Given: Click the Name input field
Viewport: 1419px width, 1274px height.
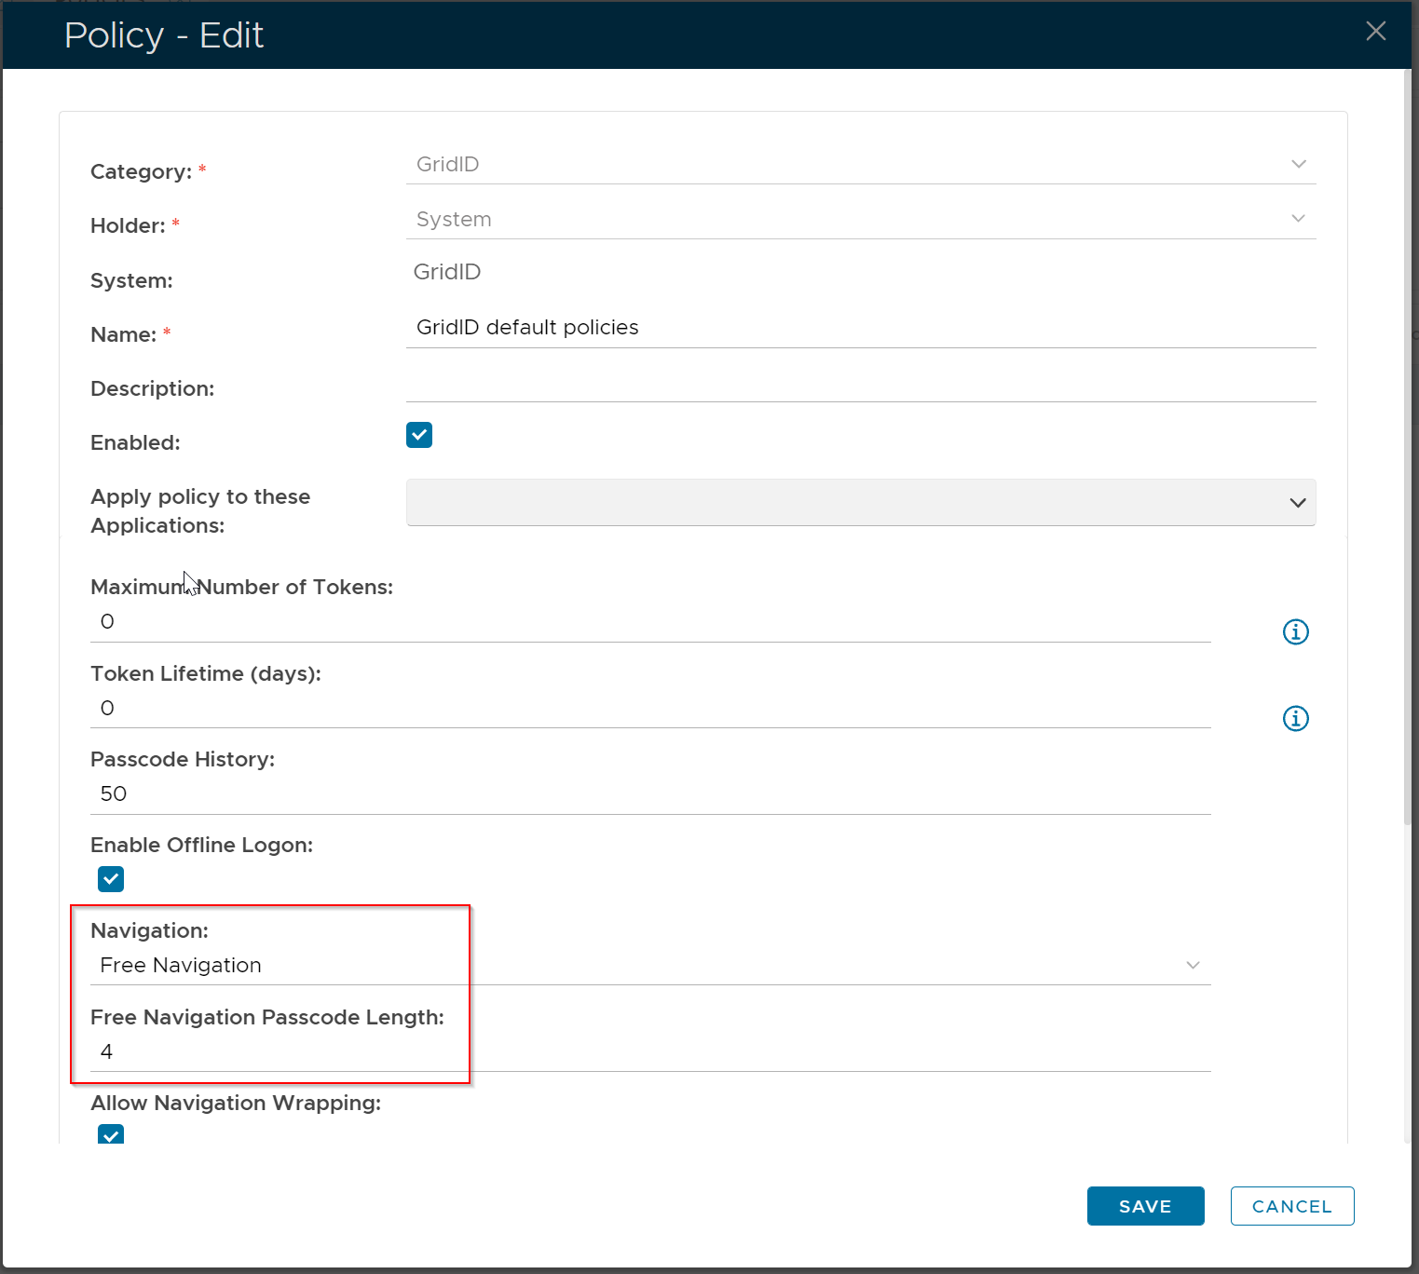Looking at the screenshot, I should point(860,328).
